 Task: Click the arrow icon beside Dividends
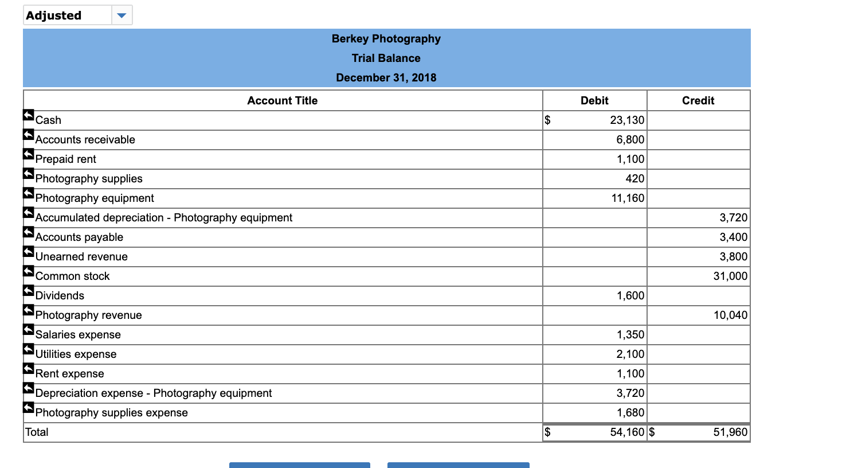click(x=29, y=291)
